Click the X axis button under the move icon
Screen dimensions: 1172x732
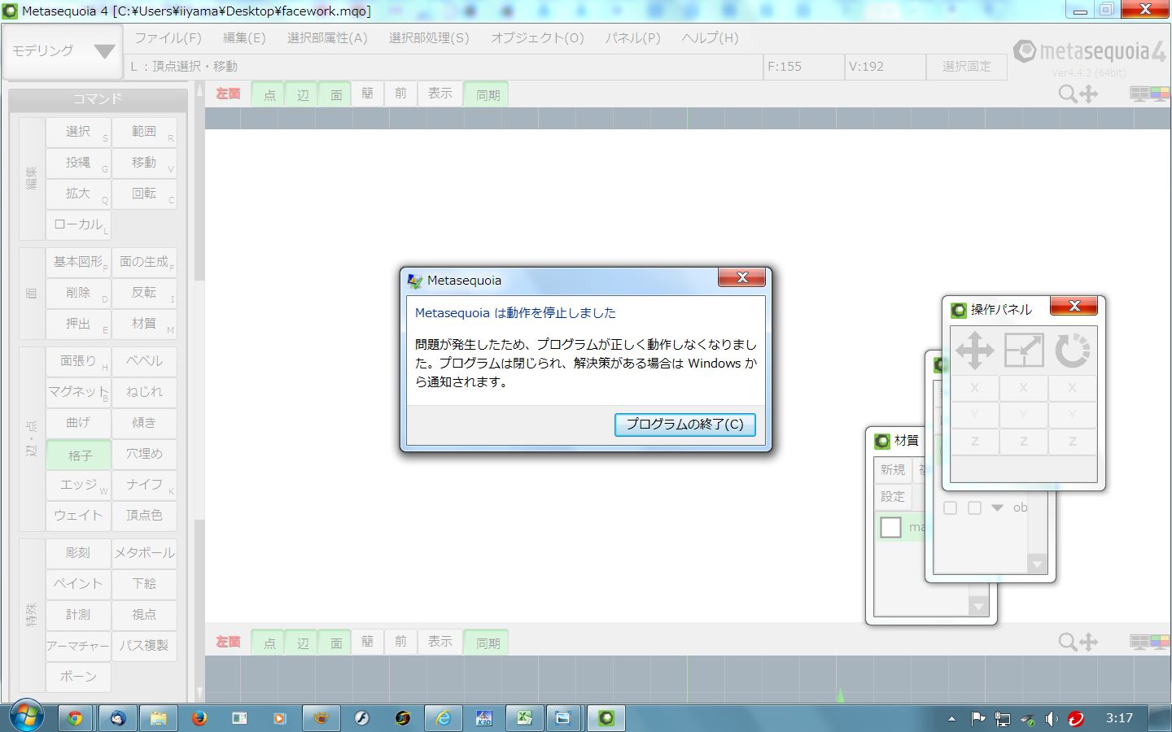tap(975, 388)
